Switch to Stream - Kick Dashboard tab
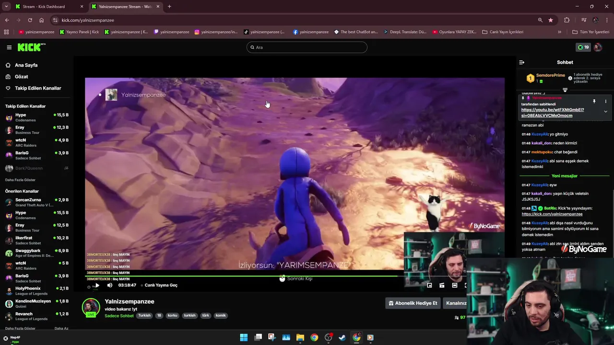Viewport: 614px width, 345px height. [x=49, y=7]
